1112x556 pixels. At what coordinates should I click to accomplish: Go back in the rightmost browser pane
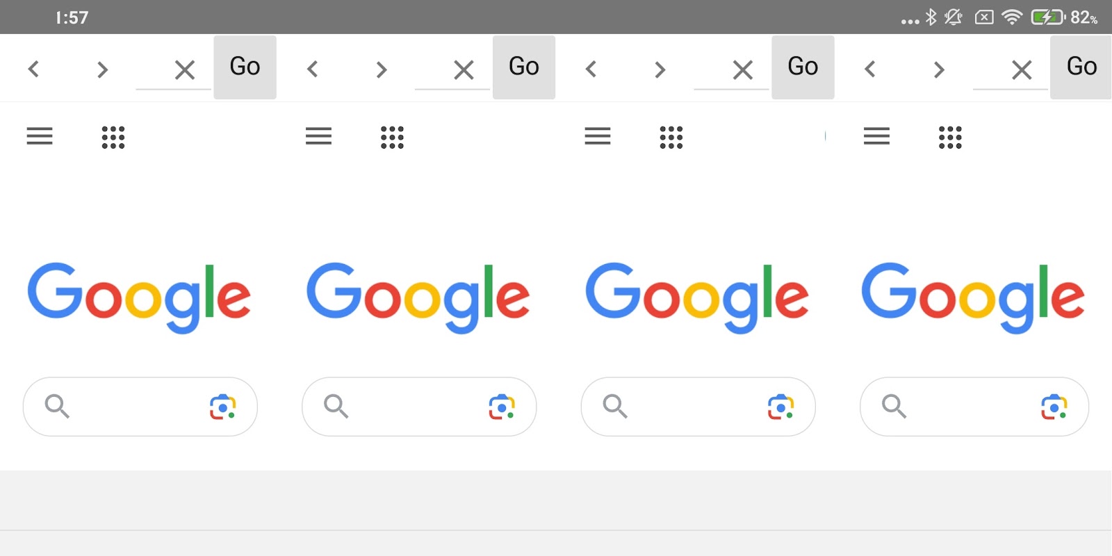click(x=870, y=69)
